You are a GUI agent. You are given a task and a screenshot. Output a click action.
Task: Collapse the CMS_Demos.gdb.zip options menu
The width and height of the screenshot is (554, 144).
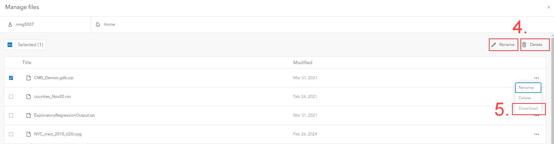(x=536, y=78)
